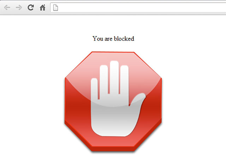Screen dimensions: 226x162
Task: Click the thumb of the white hand
Action: click(x=138, y=100)
